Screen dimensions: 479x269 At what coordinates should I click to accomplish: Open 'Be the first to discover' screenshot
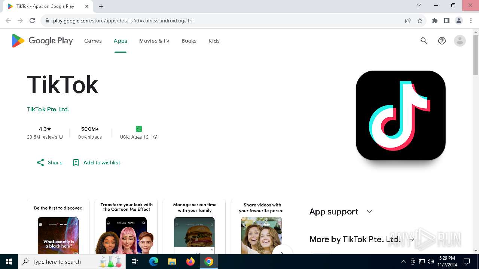[58, 227]
